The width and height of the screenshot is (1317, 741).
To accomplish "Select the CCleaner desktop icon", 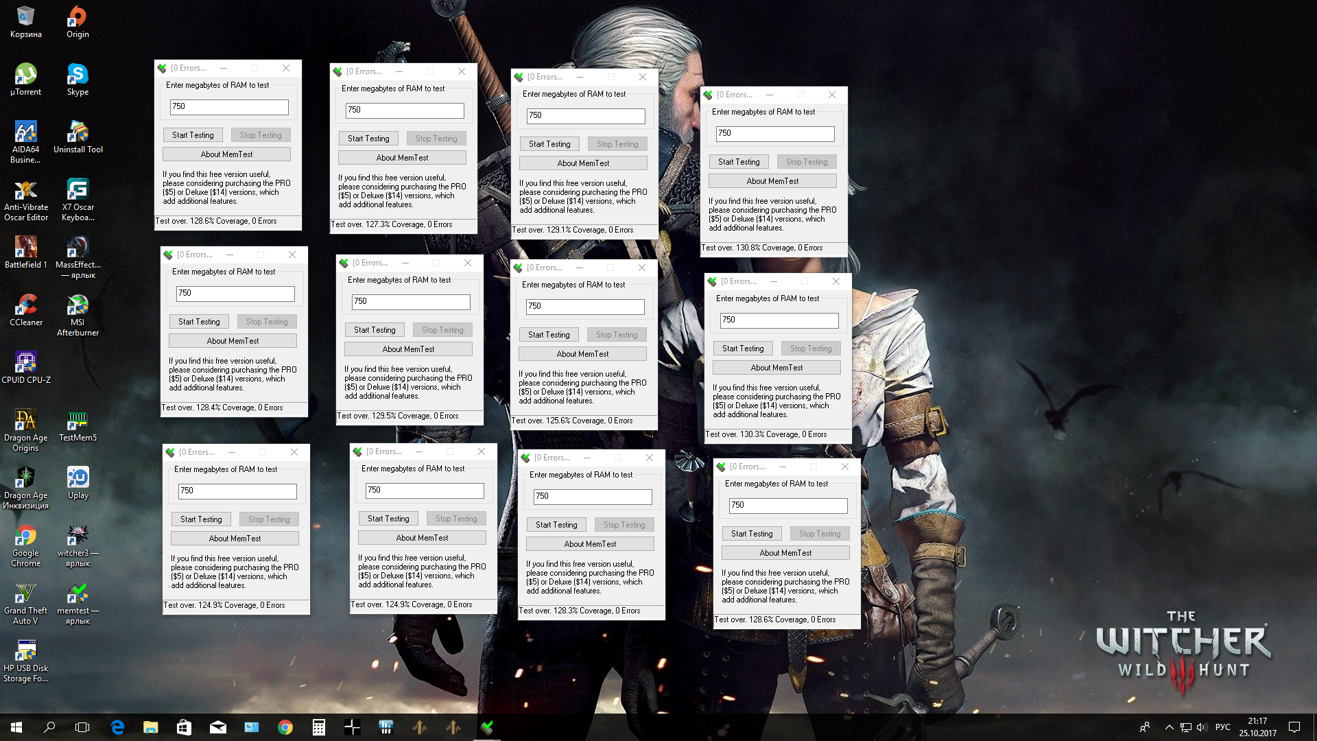I will (25, 305).
